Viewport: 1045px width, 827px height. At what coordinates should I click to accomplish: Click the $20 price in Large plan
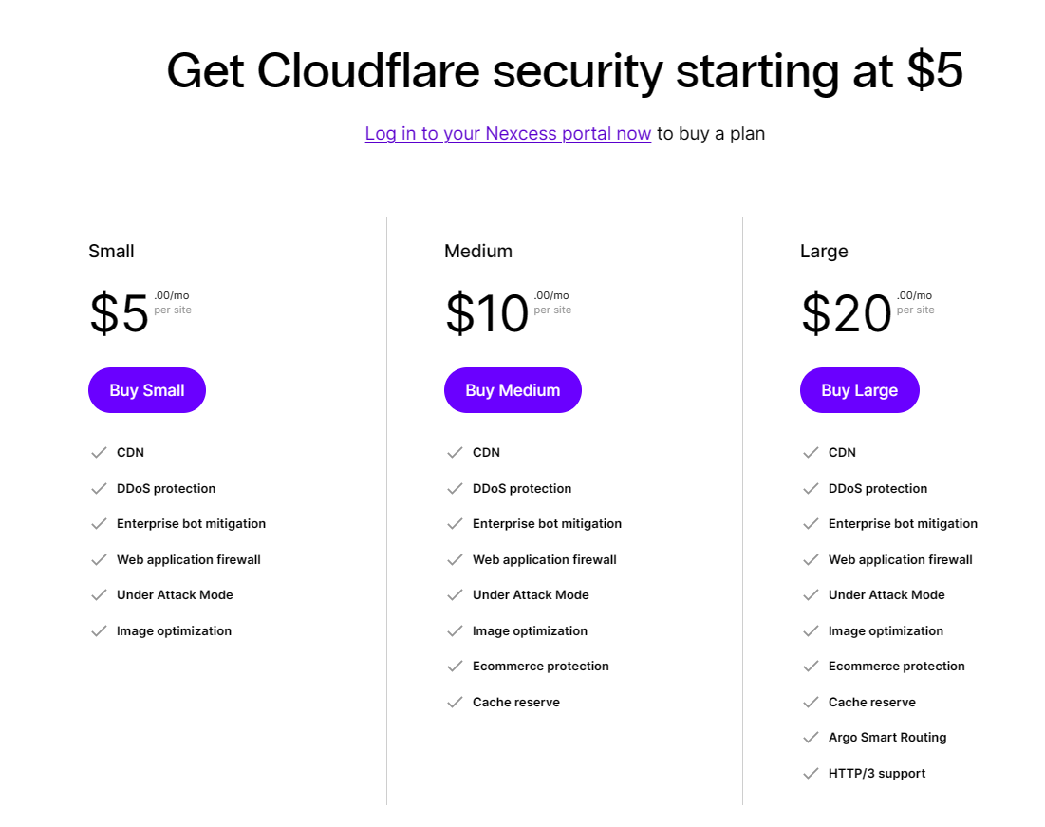point(847,312)
